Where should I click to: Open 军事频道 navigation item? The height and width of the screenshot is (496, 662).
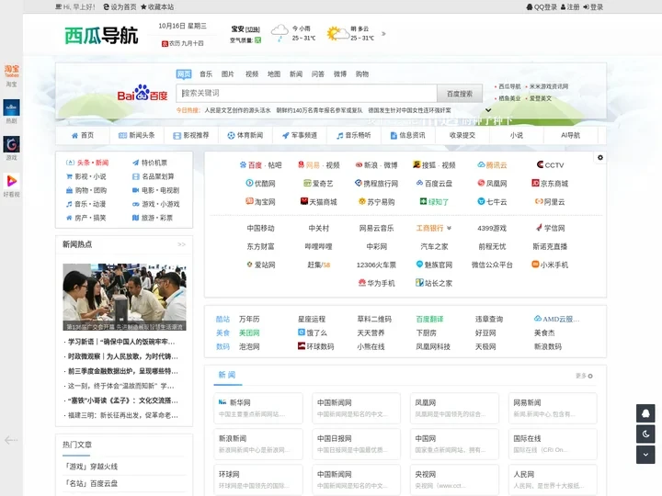pos(300,135)
